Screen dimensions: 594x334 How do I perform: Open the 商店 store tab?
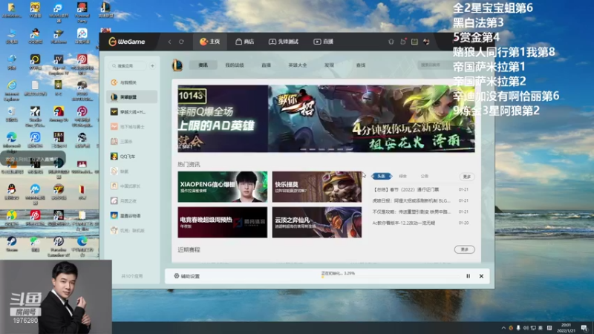245,42
